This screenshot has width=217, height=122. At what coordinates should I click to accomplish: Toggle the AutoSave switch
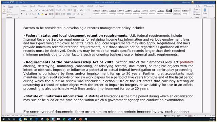12,2
